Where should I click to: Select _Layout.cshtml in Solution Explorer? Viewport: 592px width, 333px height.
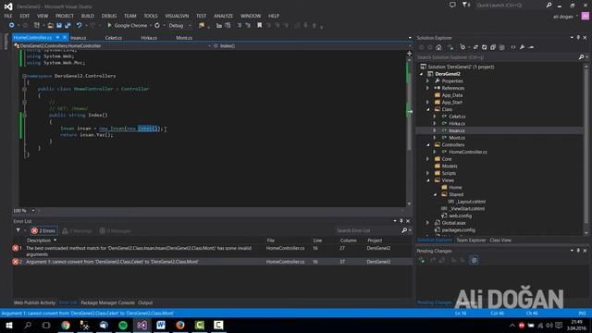pyautogui.click(x=471, y=202)
